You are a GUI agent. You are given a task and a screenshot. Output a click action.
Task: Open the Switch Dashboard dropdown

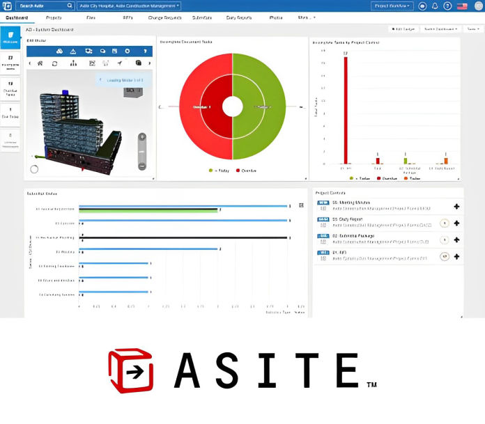[x=442, y=29]
